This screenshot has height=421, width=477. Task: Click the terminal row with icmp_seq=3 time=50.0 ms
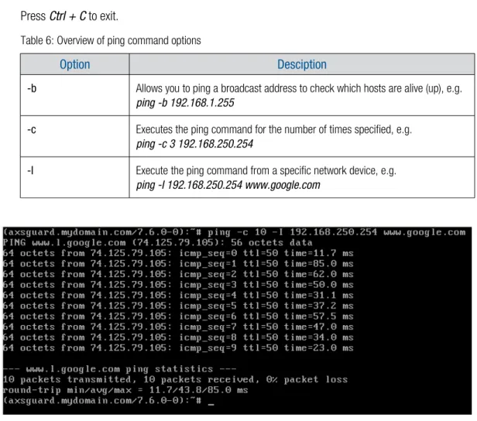pyautogui.click(x=178, y=285)
